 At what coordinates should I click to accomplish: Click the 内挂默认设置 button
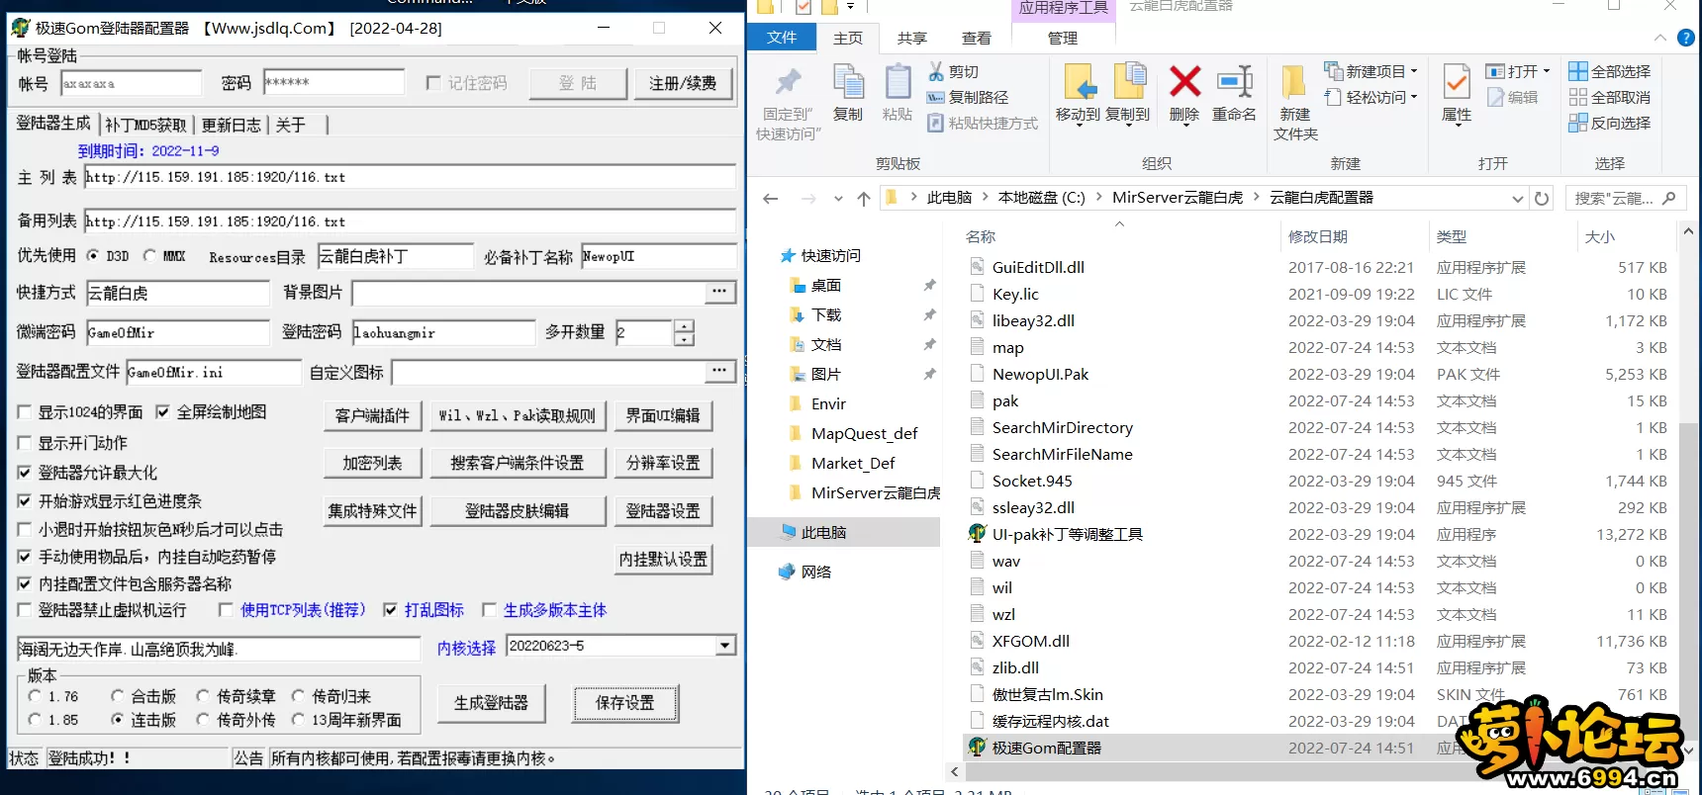point(663,560)
